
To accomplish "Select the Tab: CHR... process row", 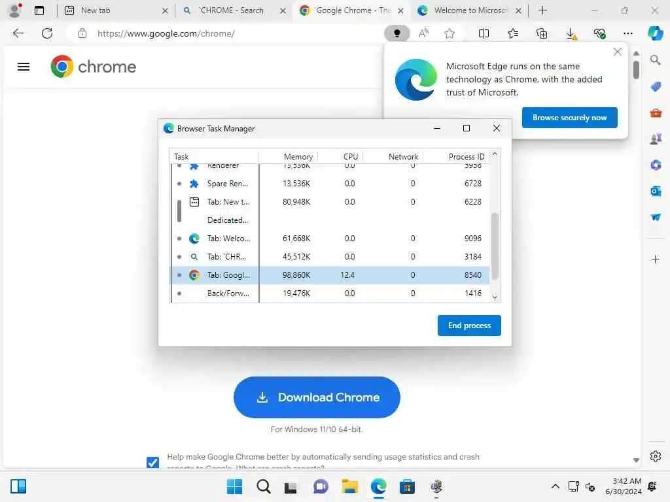I will (x=330, y=257).
